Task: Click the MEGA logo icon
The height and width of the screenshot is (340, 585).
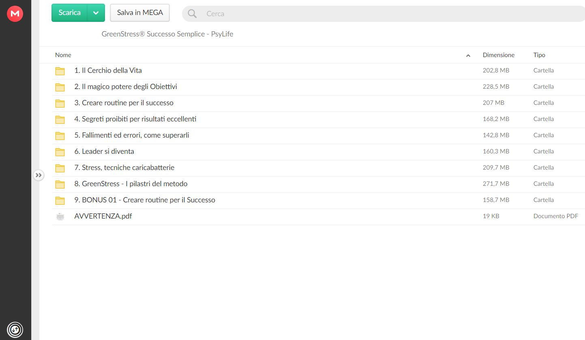Action: tap(15, 14)
